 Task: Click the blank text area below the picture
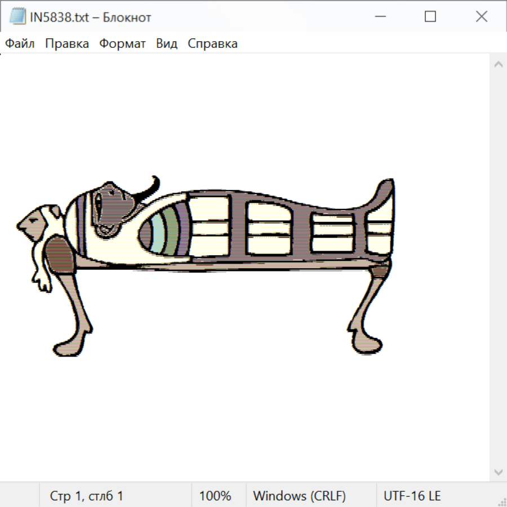[x=242, y=417]
